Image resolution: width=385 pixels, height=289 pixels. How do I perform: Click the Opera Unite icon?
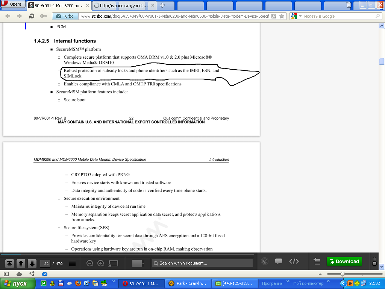tap(32, 274)
